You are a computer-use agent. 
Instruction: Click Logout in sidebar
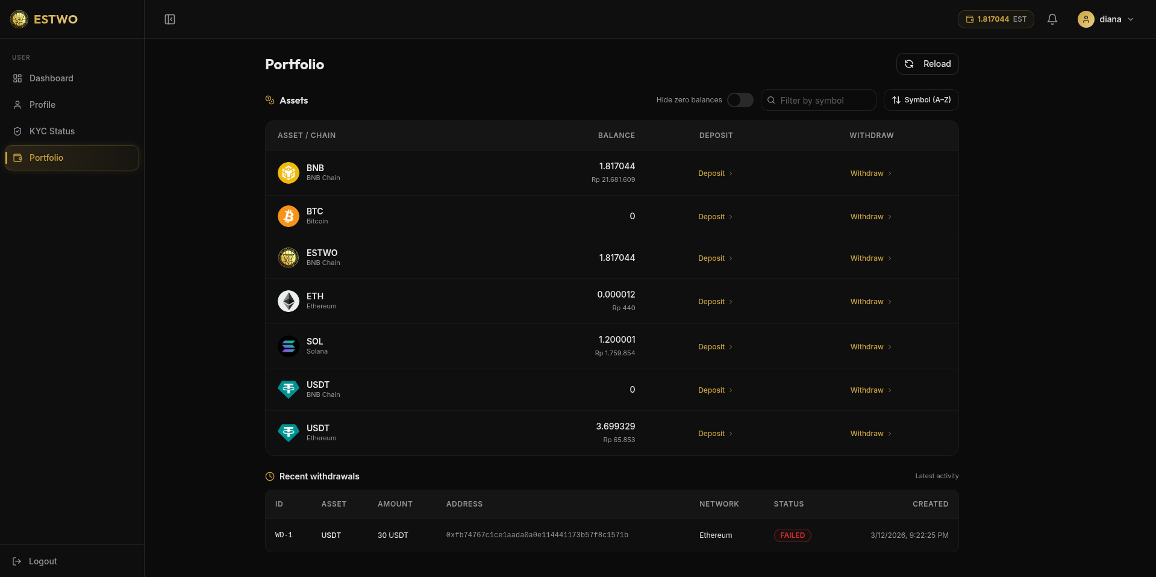click(x=35, y=561)
